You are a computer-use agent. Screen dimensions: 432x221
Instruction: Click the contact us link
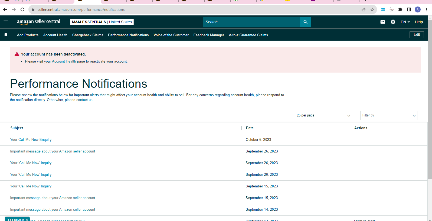84,100
